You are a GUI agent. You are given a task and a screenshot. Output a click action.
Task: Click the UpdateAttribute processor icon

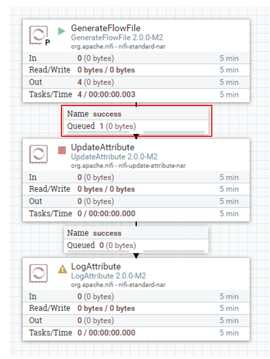click(x=38, y=154)
